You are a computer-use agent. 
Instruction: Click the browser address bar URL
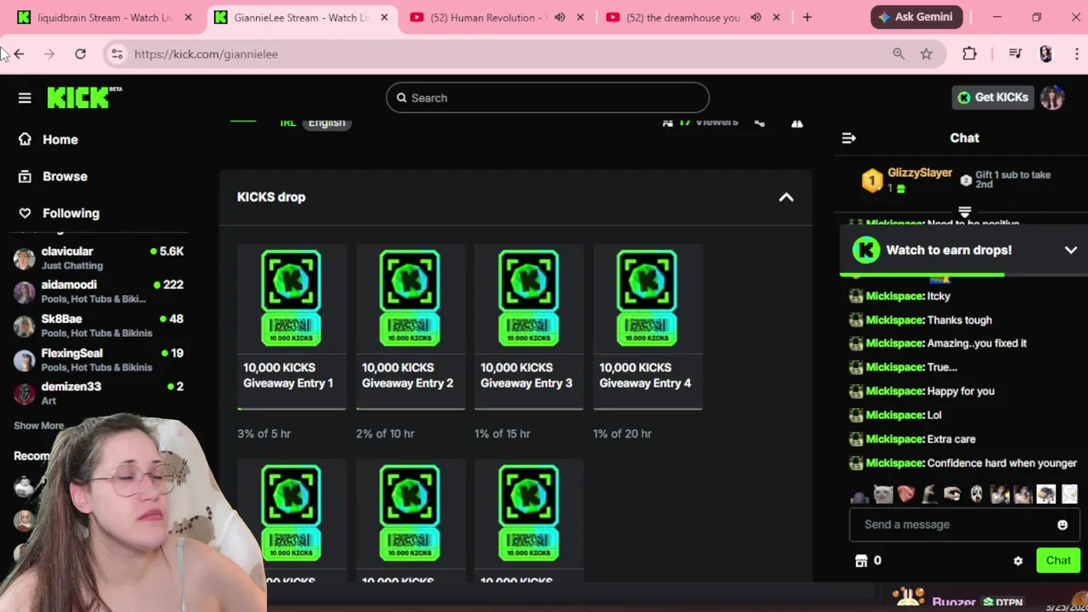(206, 54)
